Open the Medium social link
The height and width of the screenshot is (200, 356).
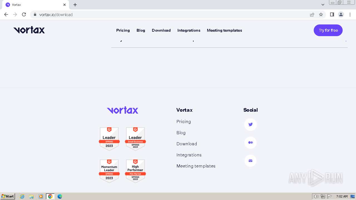(250, 142)
